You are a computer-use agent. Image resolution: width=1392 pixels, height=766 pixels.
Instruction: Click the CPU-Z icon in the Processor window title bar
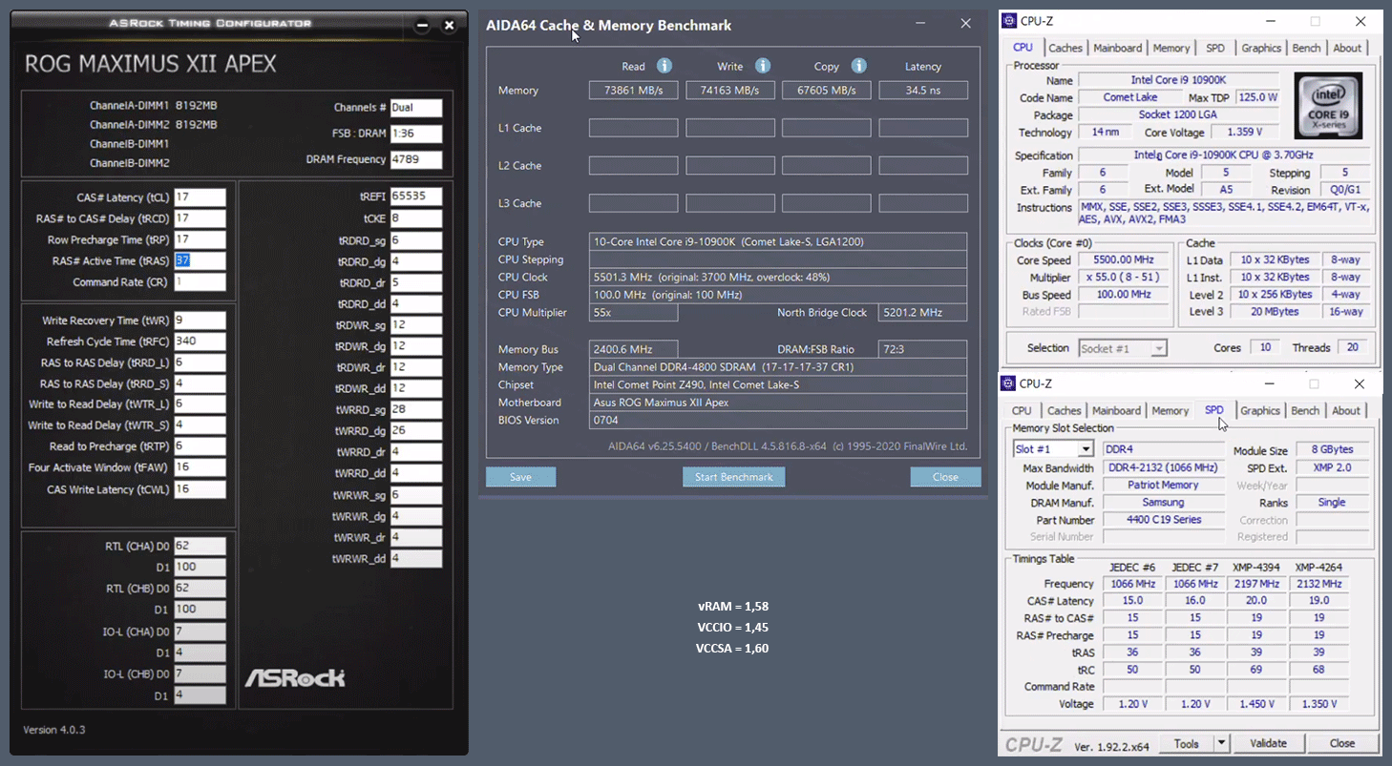coord(1008,21)
